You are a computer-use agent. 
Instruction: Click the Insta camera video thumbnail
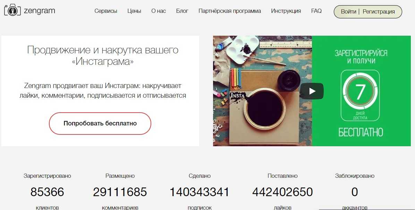(262, 91)
